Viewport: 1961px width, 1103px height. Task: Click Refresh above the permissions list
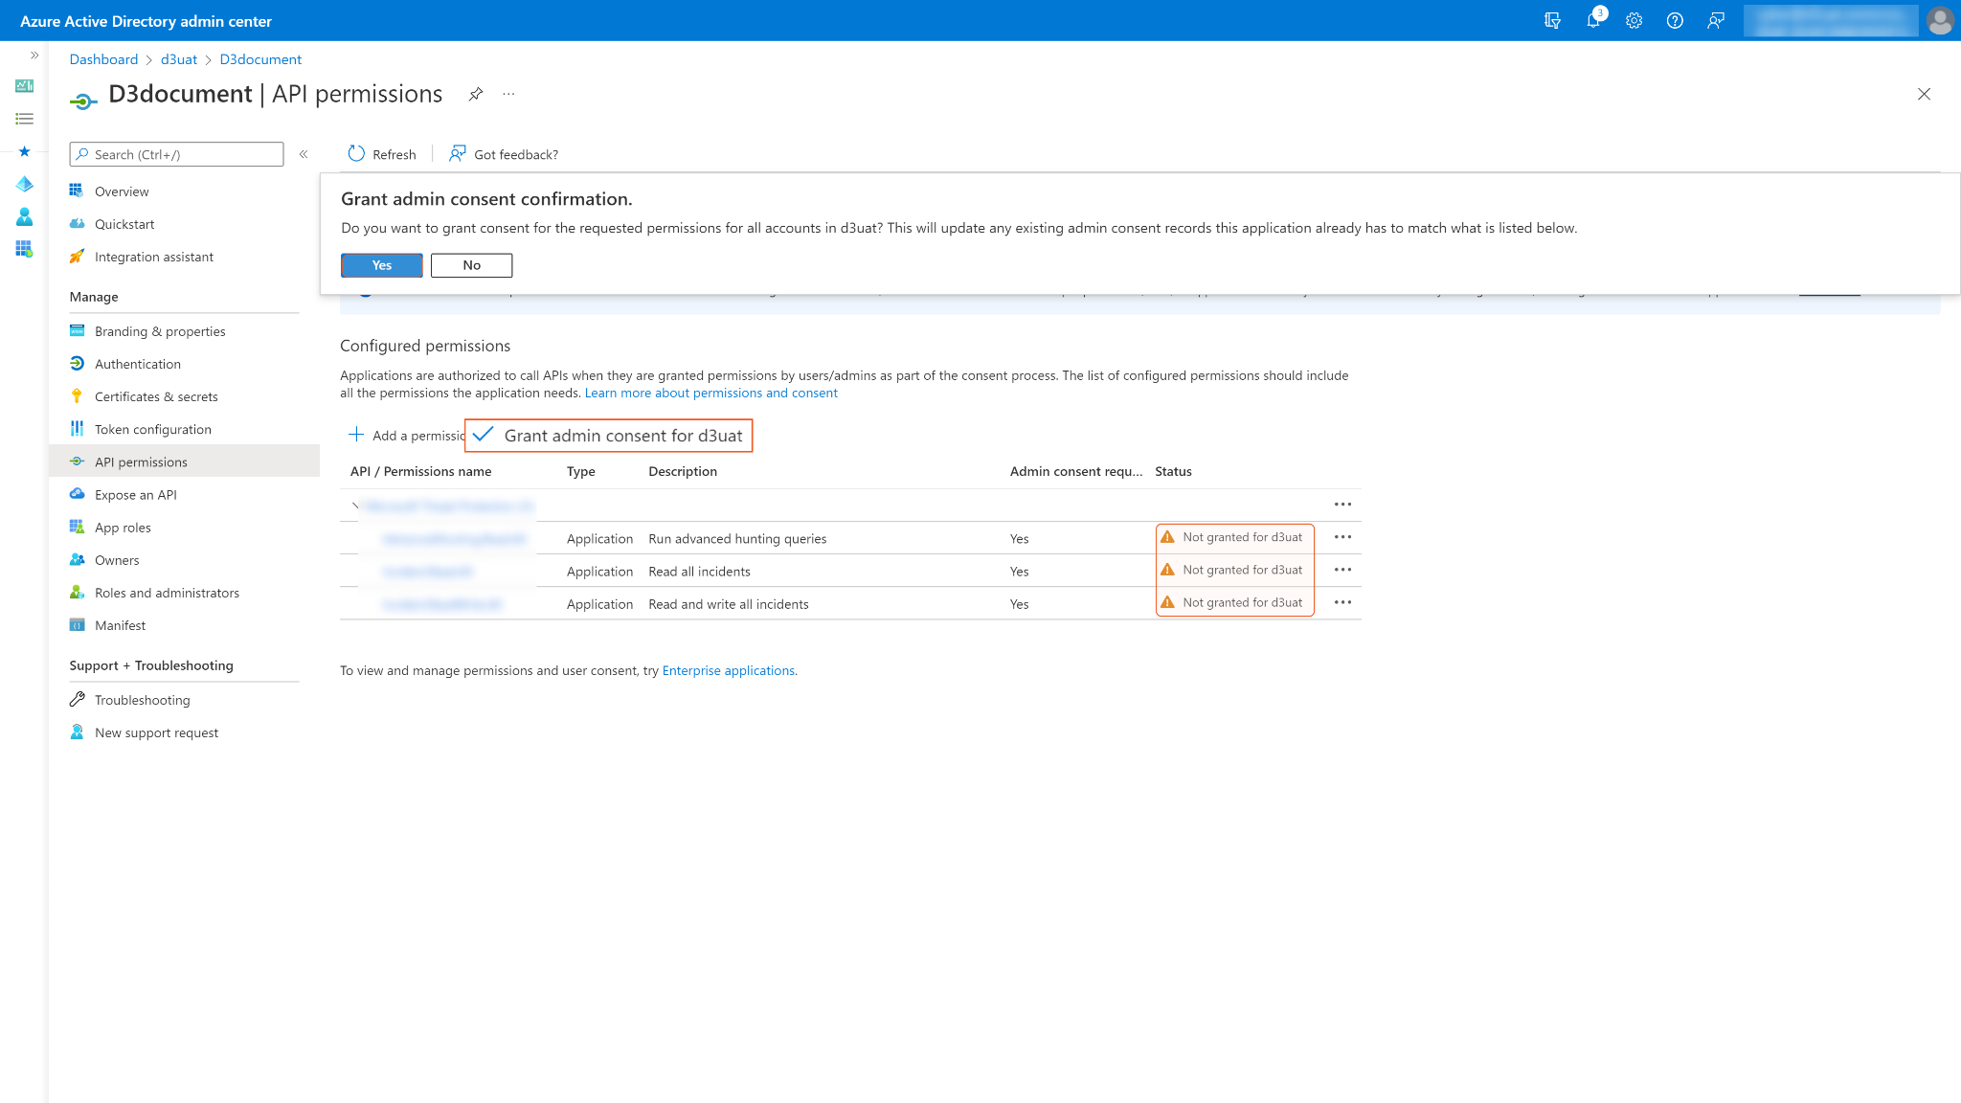pyautogui.click(x=381, y=153)
